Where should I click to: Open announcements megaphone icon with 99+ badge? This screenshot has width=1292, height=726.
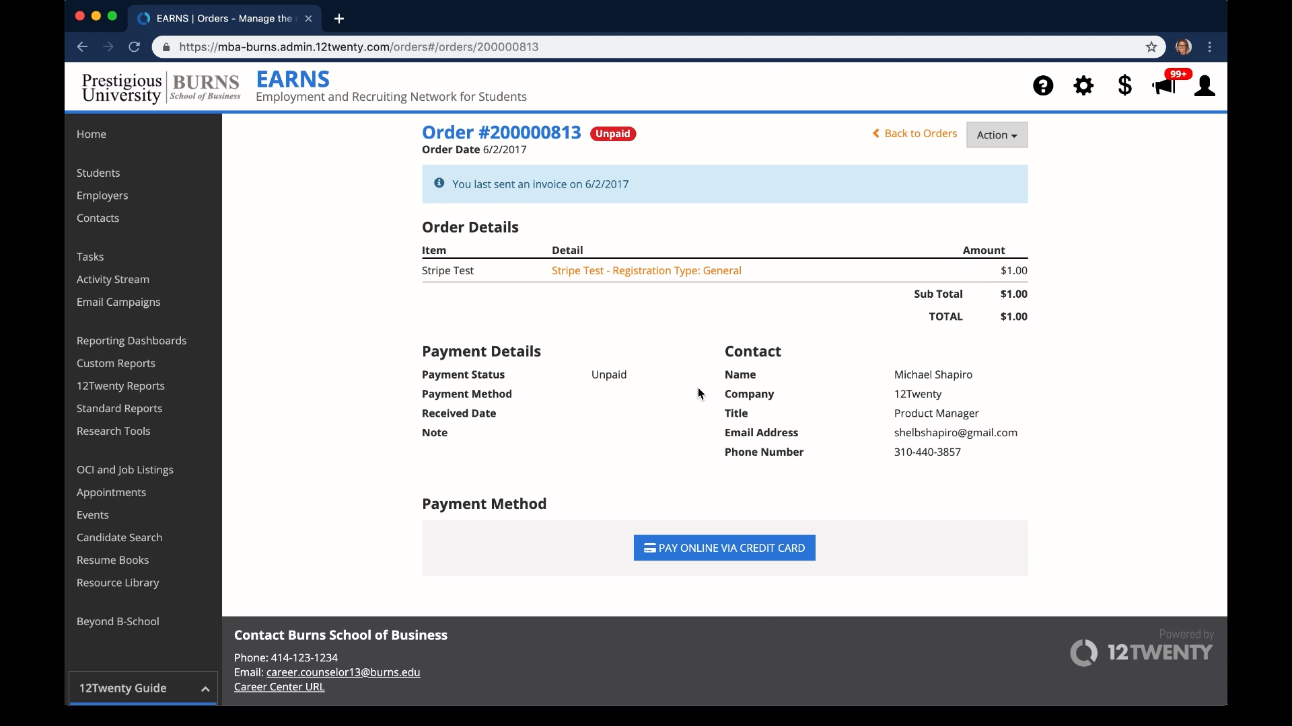(1164, 86)
